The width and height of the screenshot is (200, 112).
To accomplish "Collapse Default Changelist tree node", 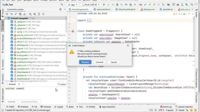I will [5, 18].
